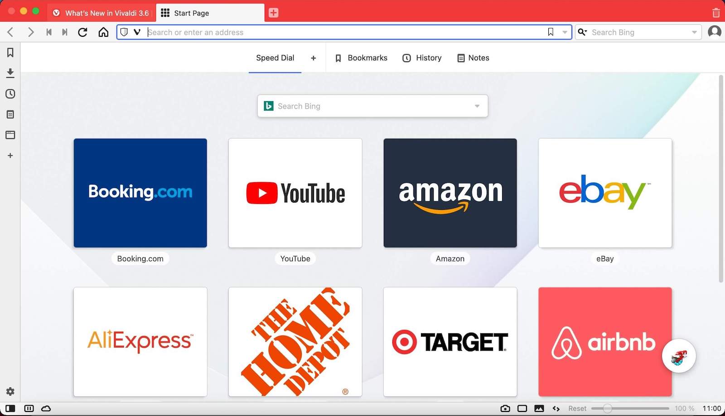Open the Notes side panel

10,114
